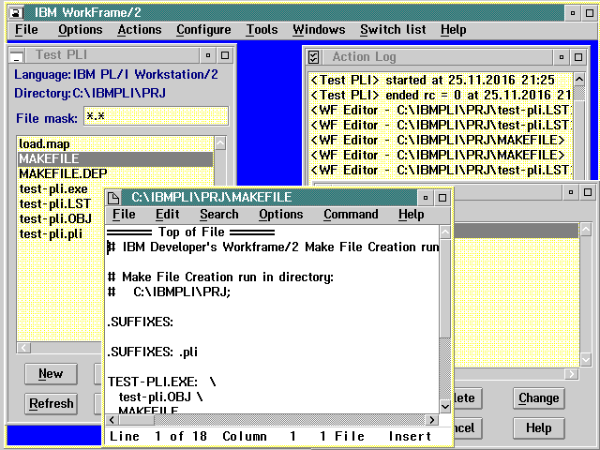Click the New button

tap(51, 374)
